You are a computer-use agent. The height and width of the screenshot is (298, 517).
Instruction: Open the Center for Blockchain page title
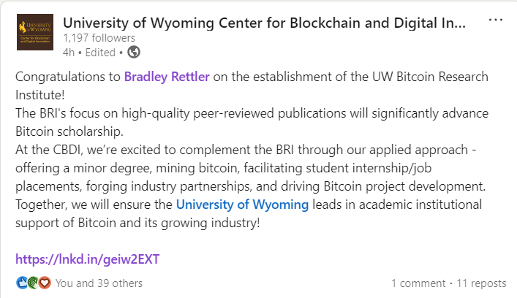pos(264,22)
